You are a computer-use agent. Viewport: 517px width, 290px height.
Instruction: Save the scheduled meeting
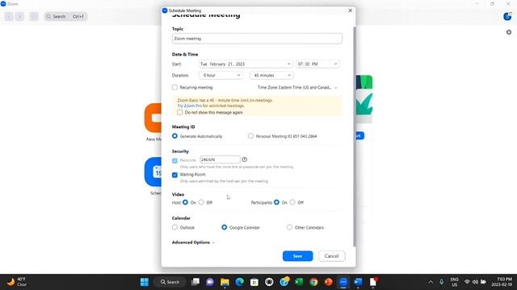coord(298,256)
